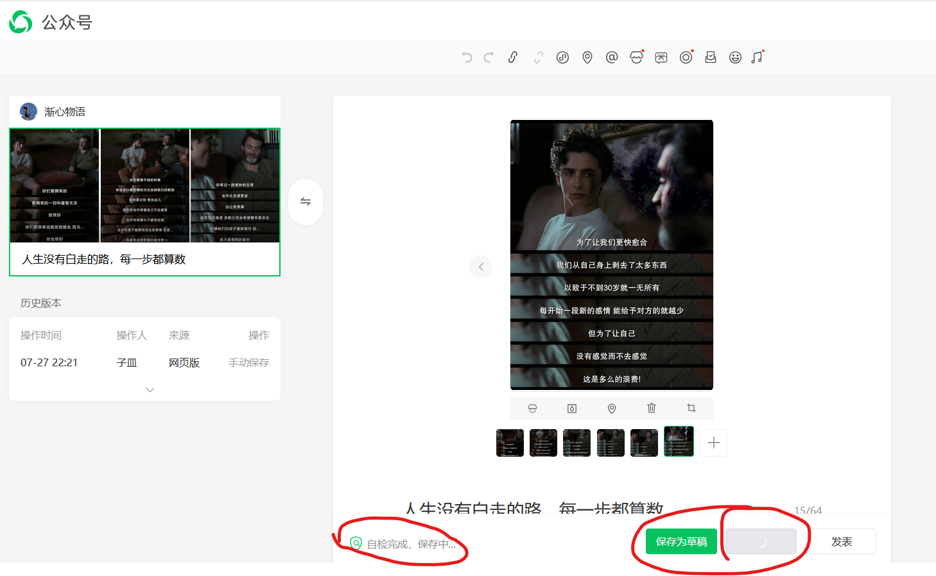Click the 手动保存 cell in the history row
The image size is (936, 576).
point(248,362)
